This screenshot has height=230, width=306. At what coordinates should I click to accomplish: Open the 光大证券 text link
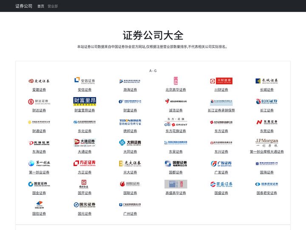[x=130, y=172]
